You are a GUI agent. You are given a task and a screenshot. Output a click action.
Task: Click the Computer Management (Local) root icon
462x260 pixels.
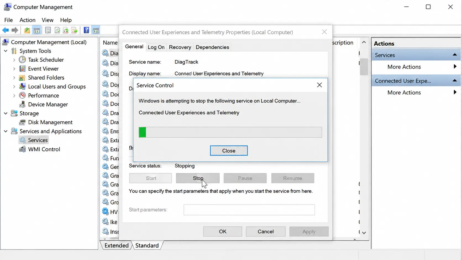click(x=6, y=42)
